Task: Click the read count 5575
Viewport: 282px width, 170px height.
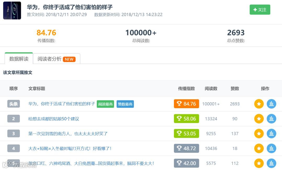Action: tap(211, 163)
